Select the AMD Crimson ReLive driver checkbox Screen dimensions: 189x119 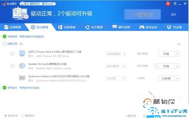click(x=13, y=54)
